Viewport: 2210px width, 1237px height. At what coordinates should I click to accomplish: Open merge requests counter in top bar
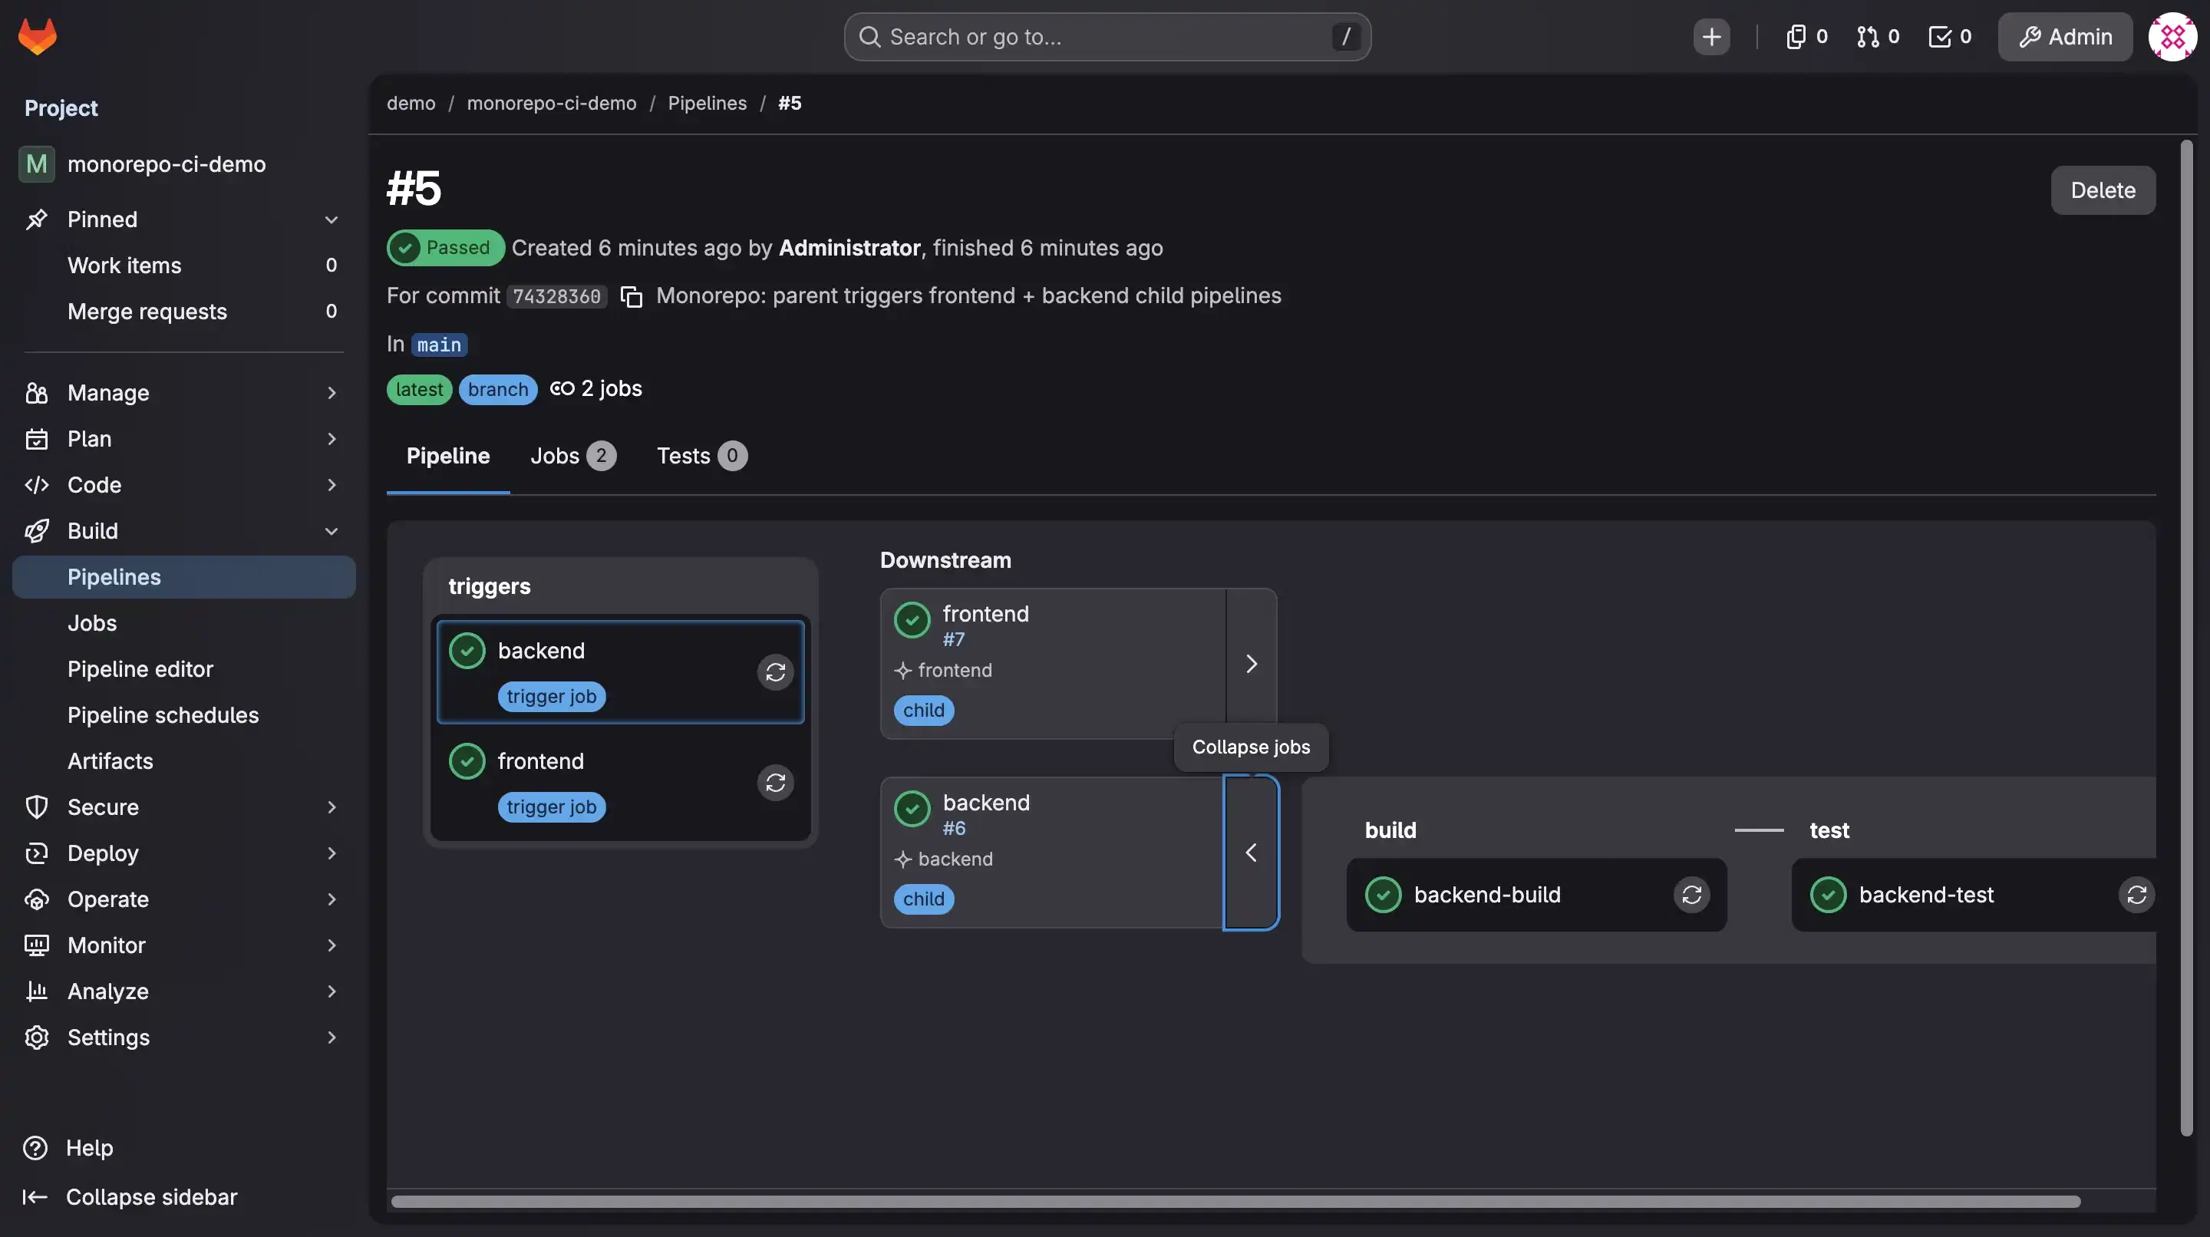click(1877, 37)
